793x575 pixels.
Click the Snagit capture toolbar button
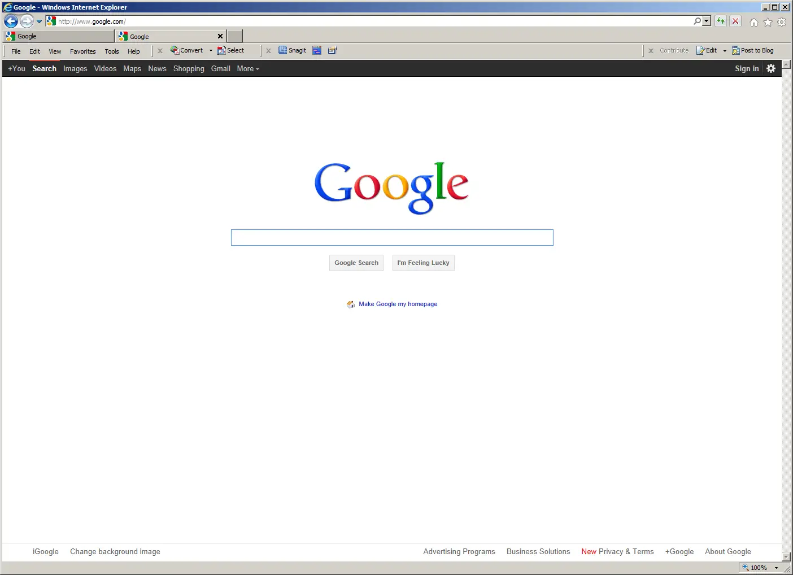pos(292,50)
